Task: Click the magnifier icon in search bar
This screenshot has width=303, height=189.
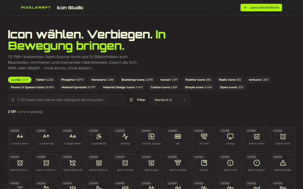Action: tap(13, 100)
